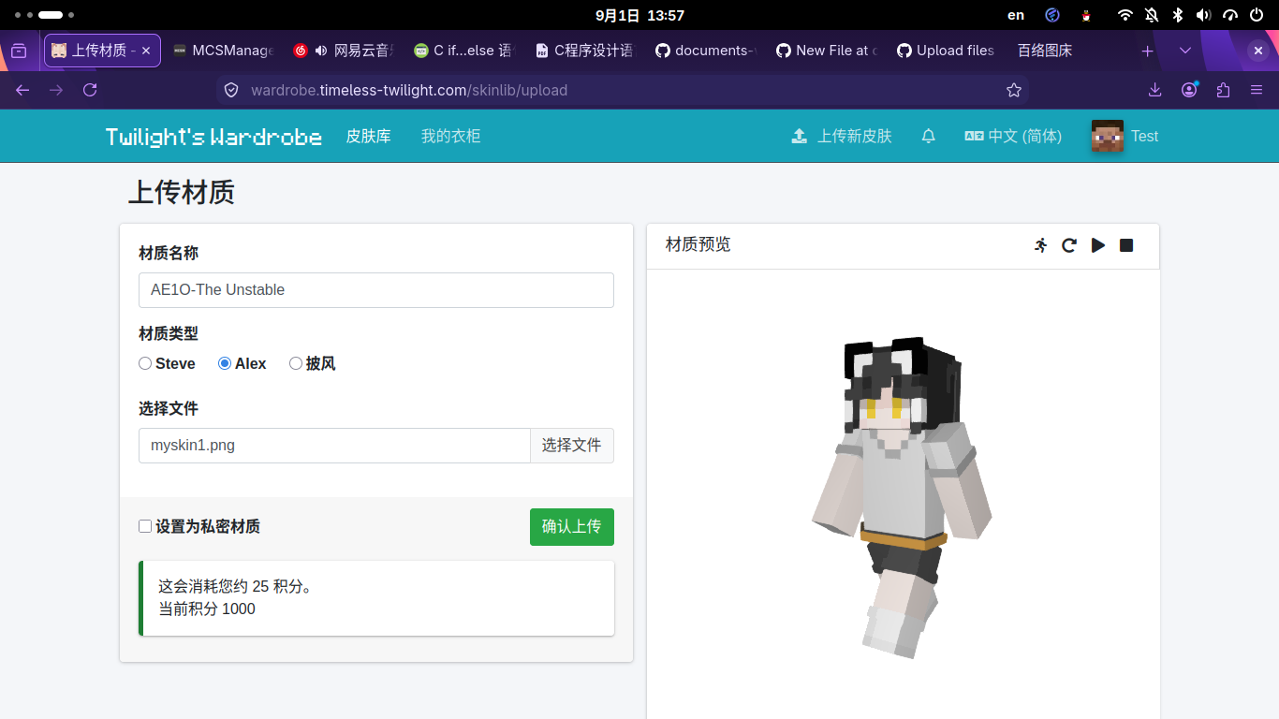Open the Bluetooth tray icon

[1178, 15]
